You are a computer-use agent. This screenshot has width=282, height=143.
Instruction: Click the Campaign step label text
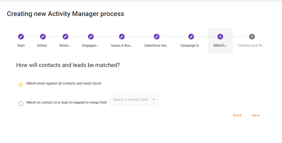[191, 45]
